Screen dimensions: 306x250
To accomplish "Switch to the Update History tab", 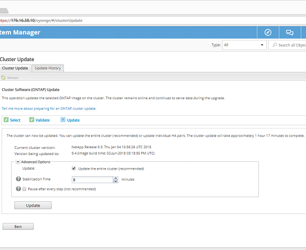I will (x=48, y=68).
